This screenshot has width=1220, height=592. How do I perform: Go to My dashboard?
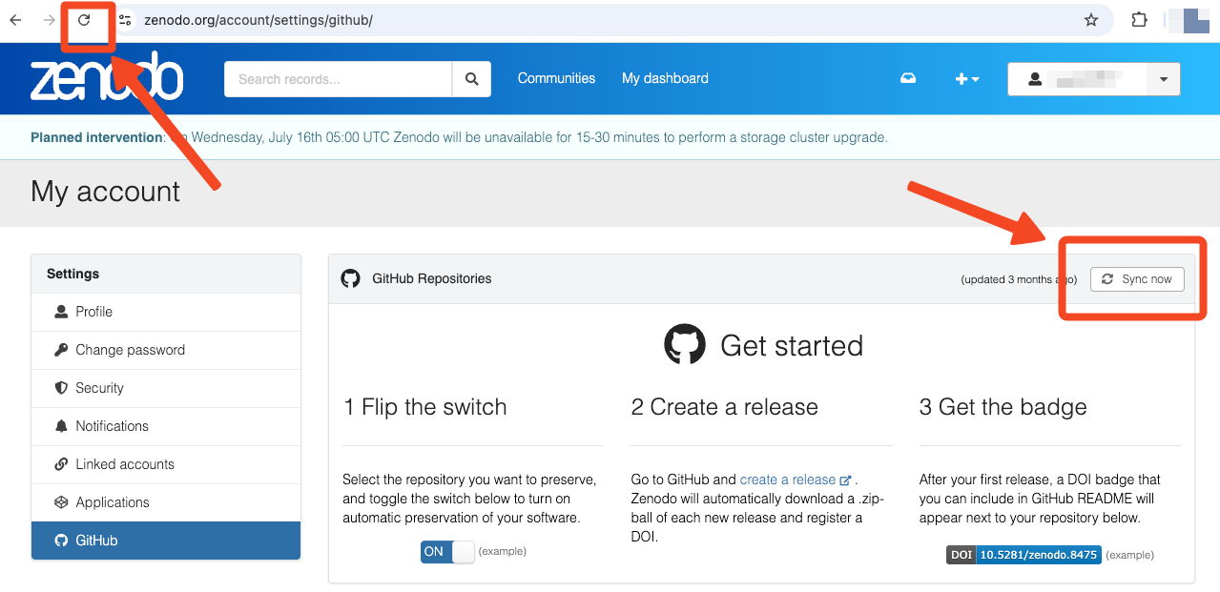(665, 79)
